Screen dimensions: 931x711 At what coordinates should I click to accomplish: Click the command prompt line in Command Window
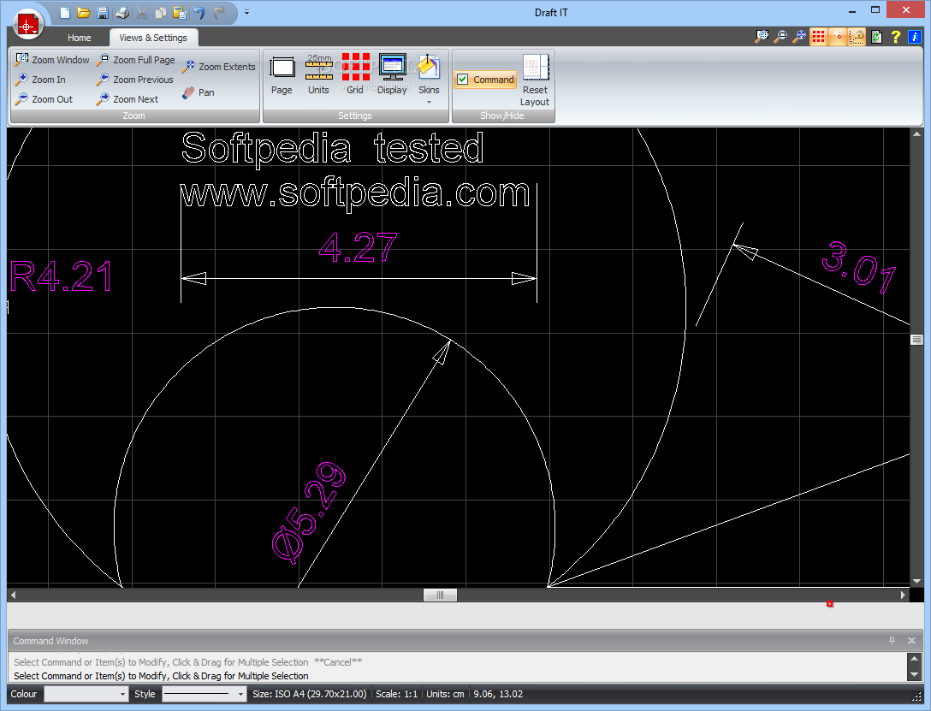(x=161, y=676)
